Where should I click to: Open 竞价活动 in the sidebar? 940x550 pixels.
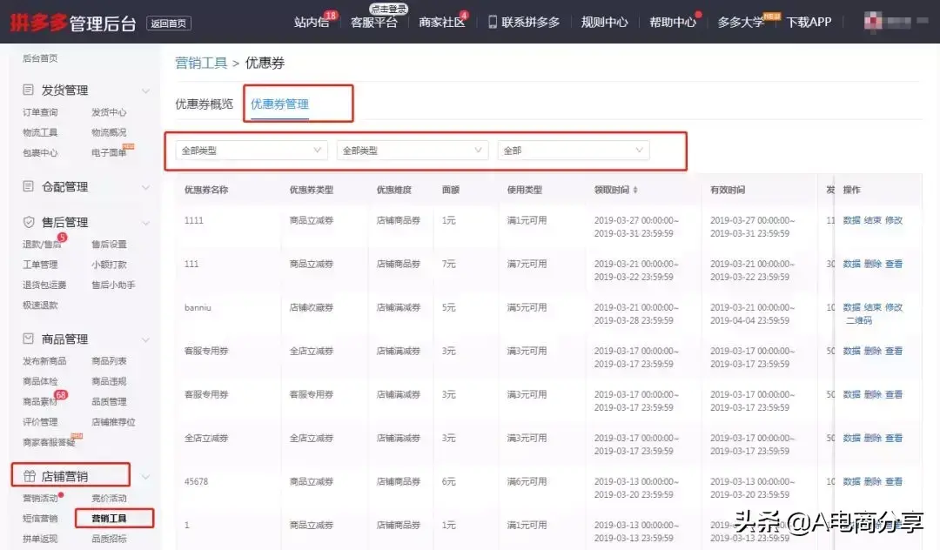click(109, 499)
